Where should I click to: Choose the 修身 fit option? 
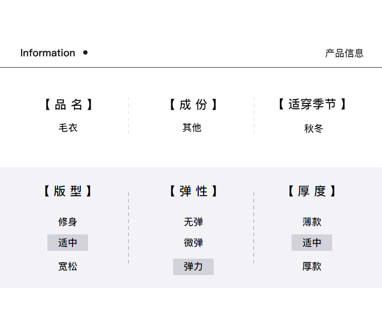click(68, 222)
